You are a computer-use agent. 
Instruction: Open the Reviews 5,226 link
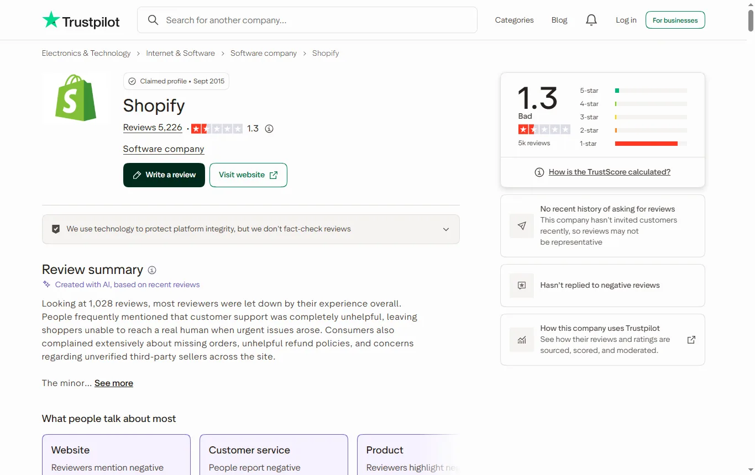pyautogui.click(x=153, y=128)
